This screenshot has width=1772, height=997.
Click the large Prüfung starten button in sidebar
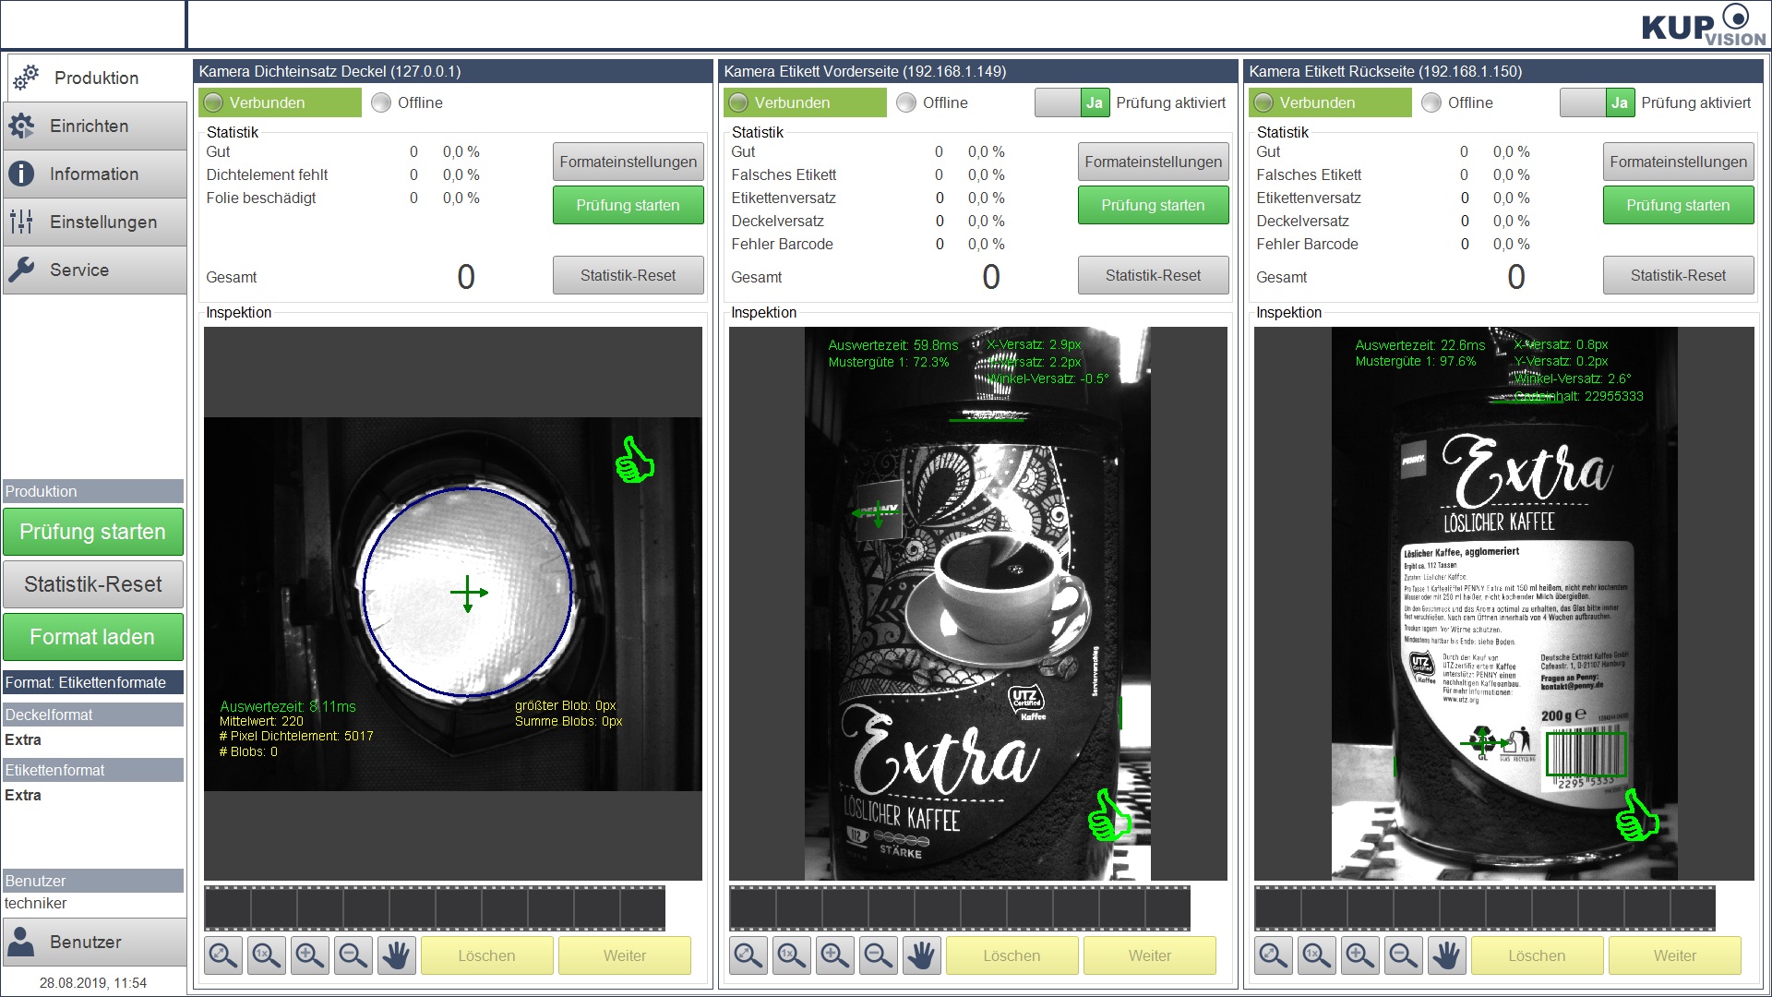[93, 532]
